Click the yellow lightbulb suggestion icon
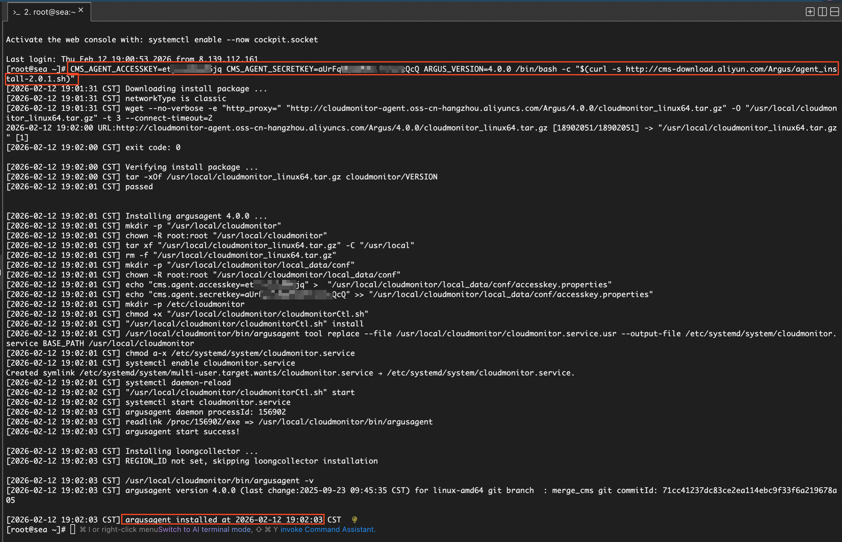The height and width of the screenshot is (542, 842). click(354, 519)
